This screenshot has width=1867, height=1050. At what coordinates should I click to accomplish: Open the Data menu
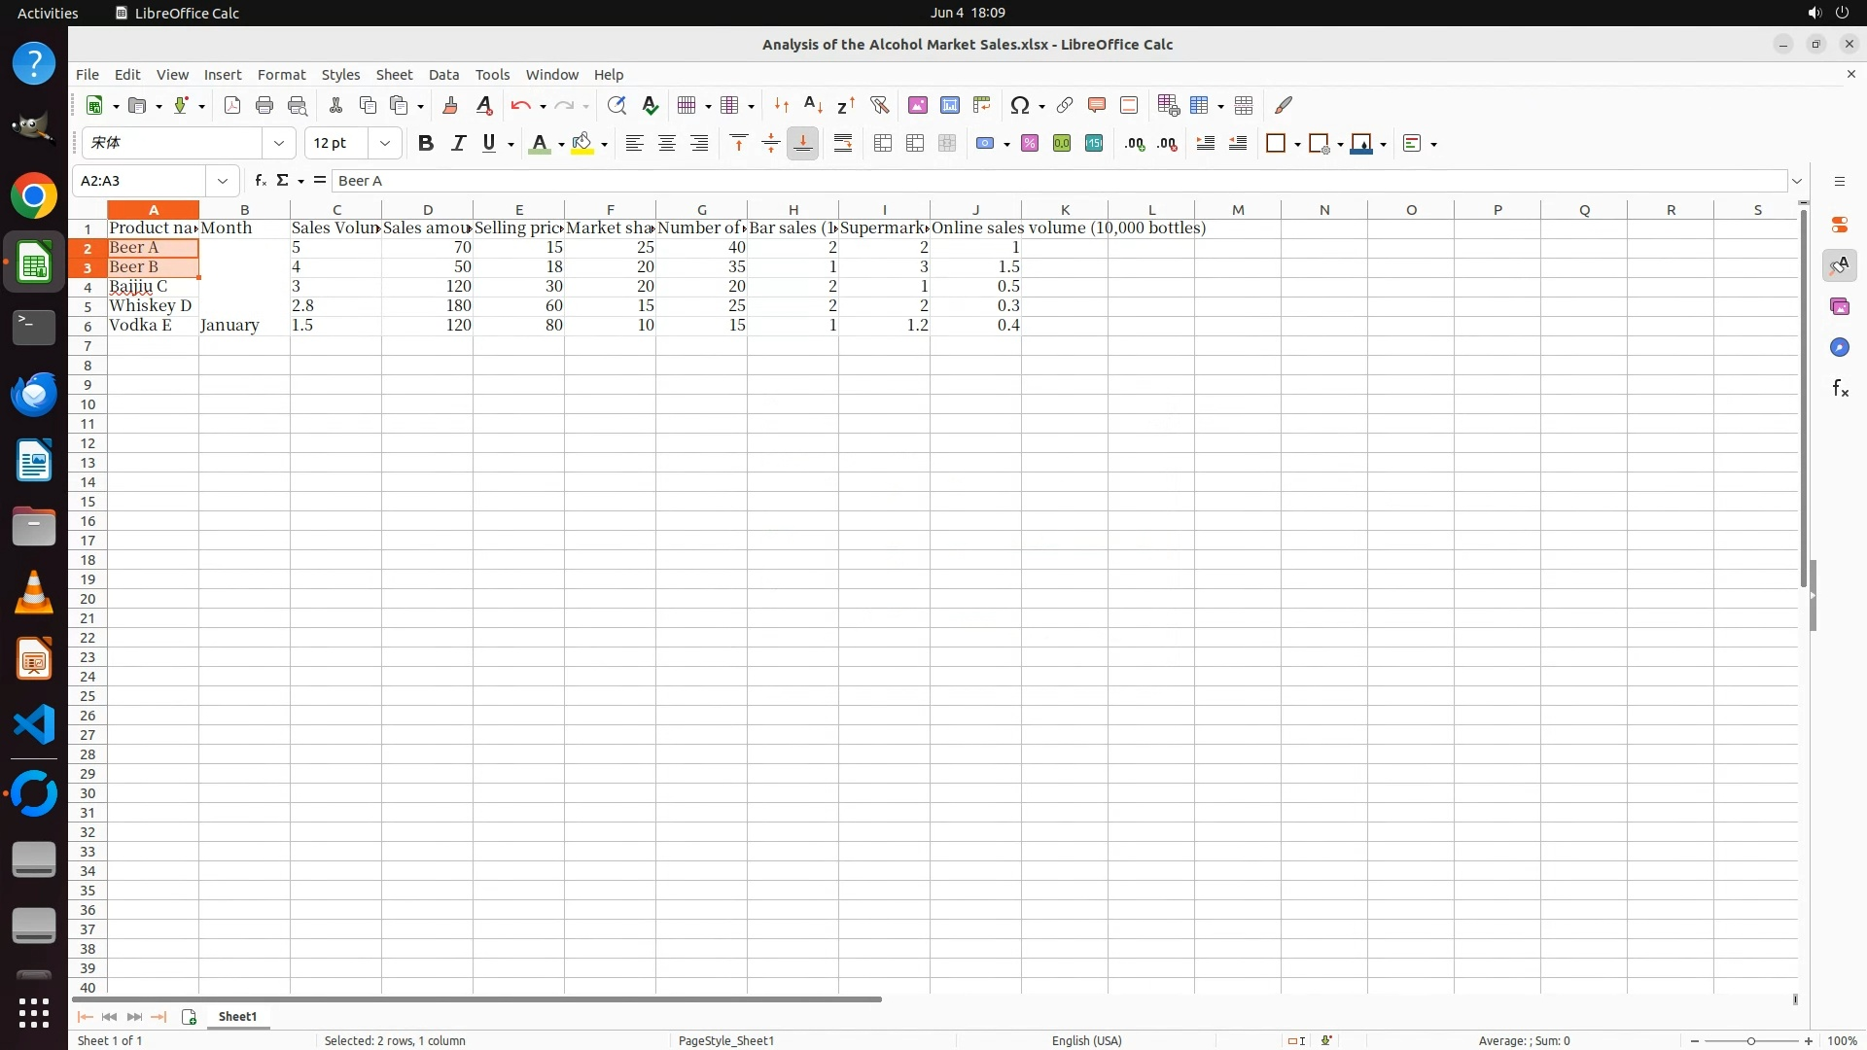[x=443, y=74]
